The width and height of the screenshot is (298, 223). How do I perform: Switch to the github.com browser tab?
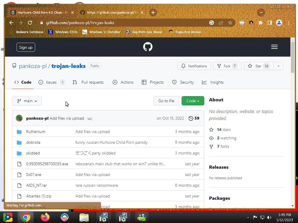pos(112,12)
